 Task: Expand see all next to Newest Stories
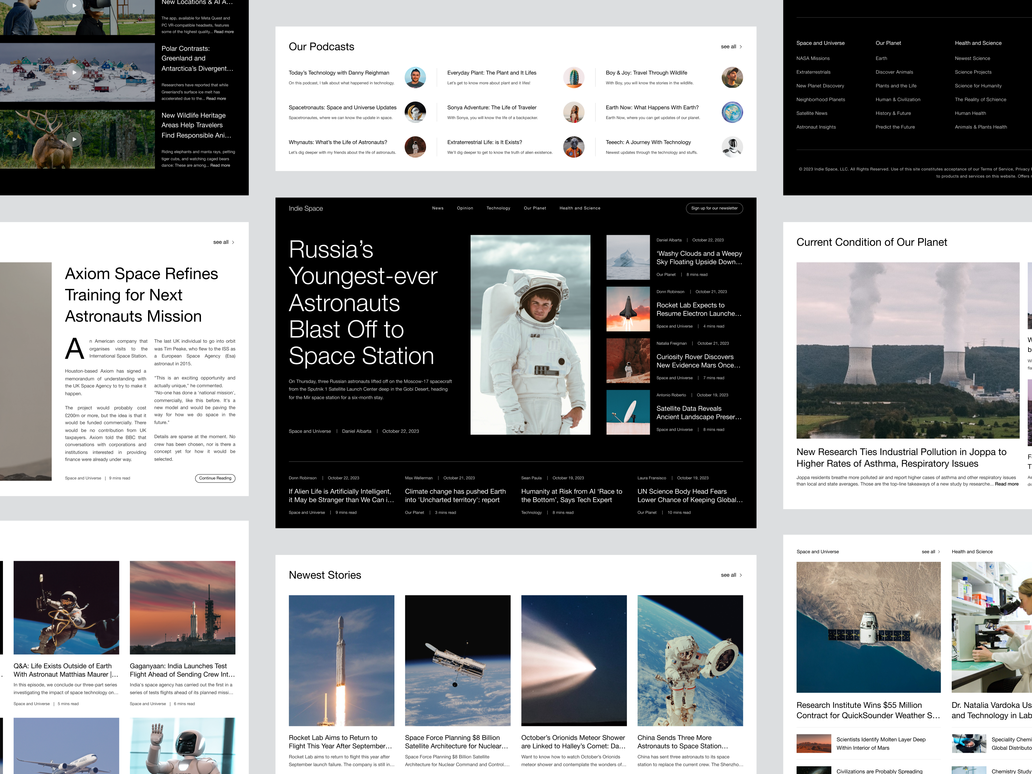pos(731,575)
